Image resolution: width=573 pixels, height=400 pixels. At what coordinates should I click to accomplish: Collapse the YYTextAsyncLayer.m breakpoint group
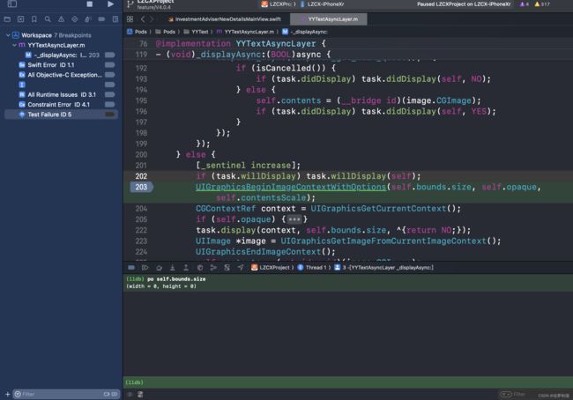[14, 45]
